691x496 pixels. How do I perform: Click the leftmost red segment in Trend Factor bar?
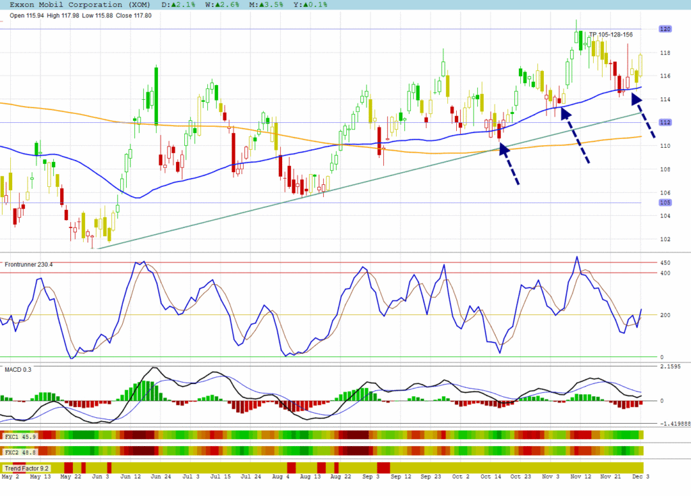click(x=68, y=468)
